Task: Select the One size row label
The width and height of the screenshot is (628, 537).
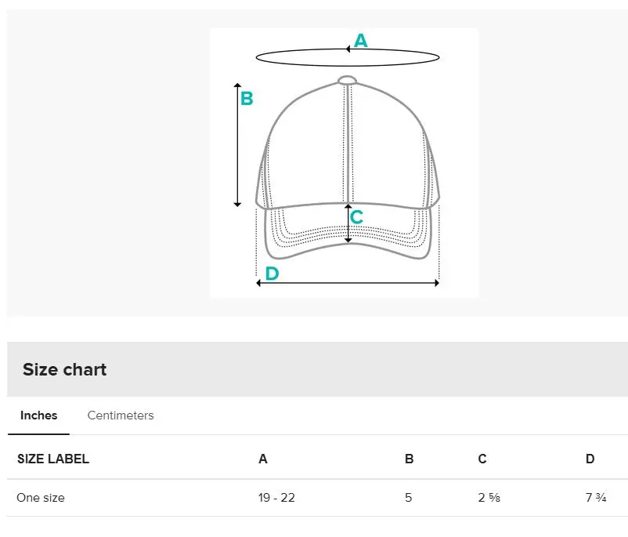Action: pyautogui.click(x=41, y=498)
